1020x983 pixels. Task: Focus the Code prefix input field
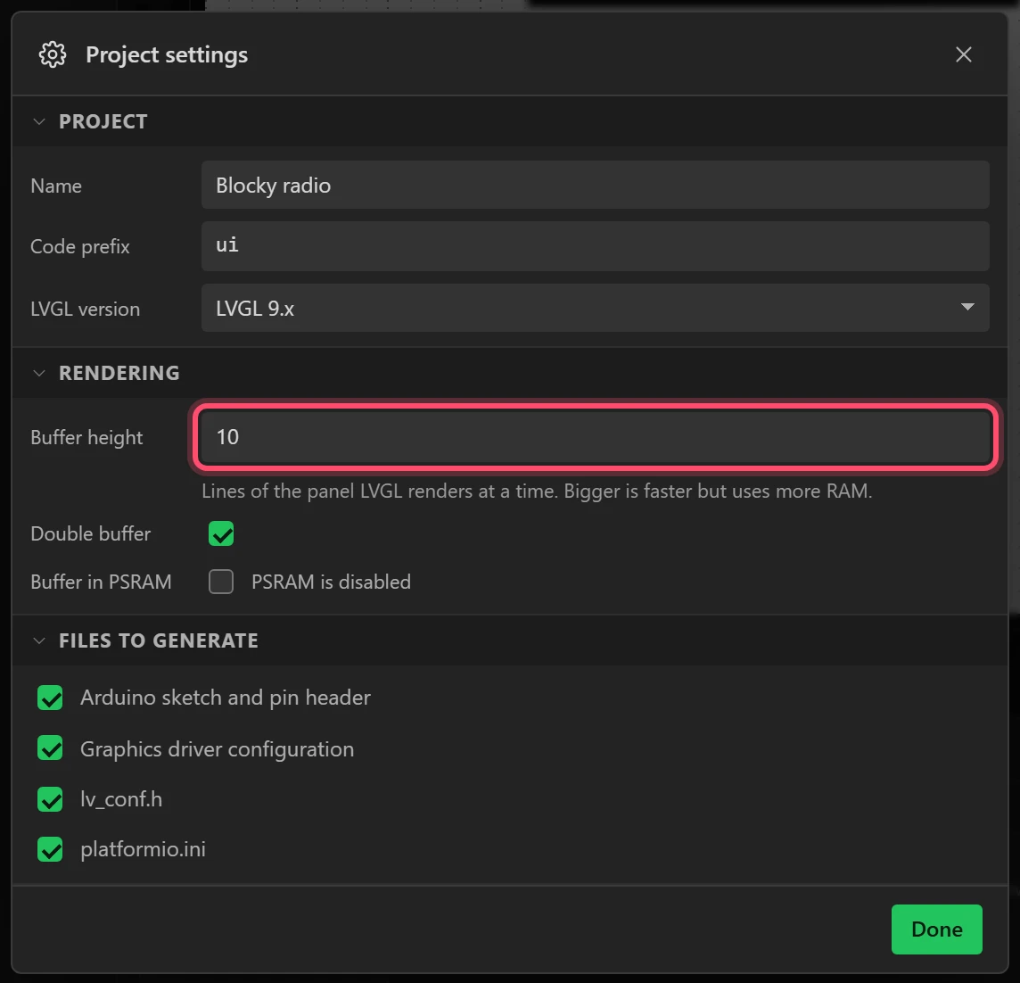pos(596,246)
